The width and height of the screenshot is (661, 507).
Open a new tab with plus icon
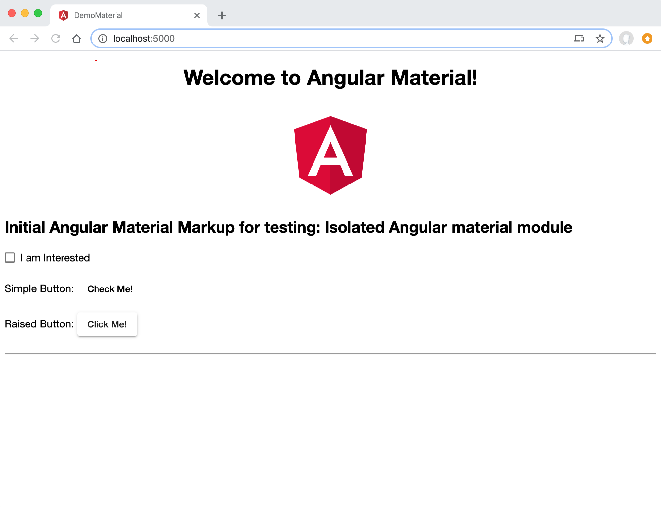point(222,15)
